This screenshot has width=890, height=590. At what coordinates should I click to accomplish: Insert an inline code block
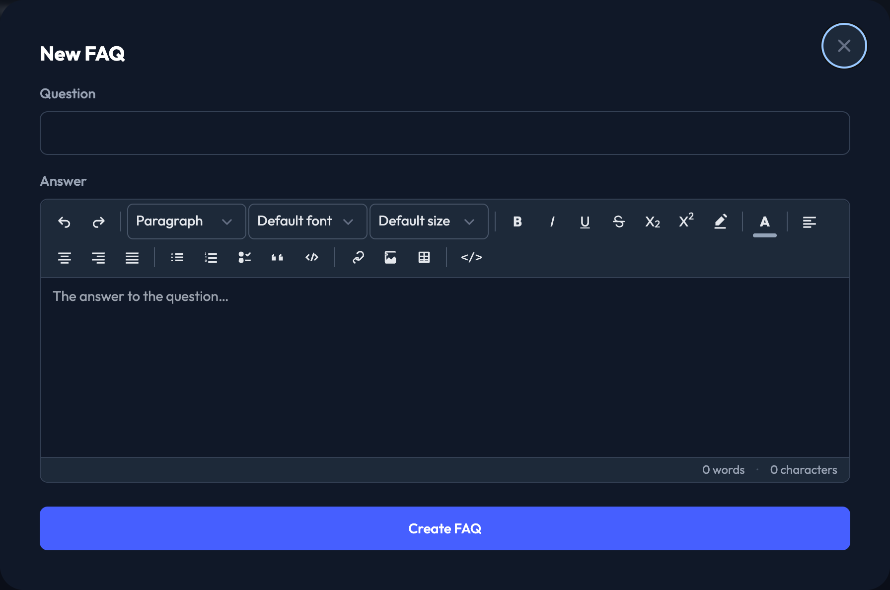pyautogui.click(x=312, y=257)
